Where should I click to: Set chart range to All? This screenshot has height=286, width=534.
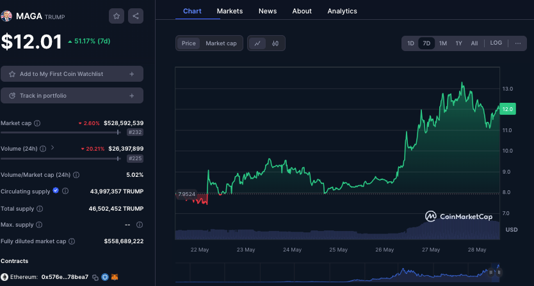click(x=474, y=43)
